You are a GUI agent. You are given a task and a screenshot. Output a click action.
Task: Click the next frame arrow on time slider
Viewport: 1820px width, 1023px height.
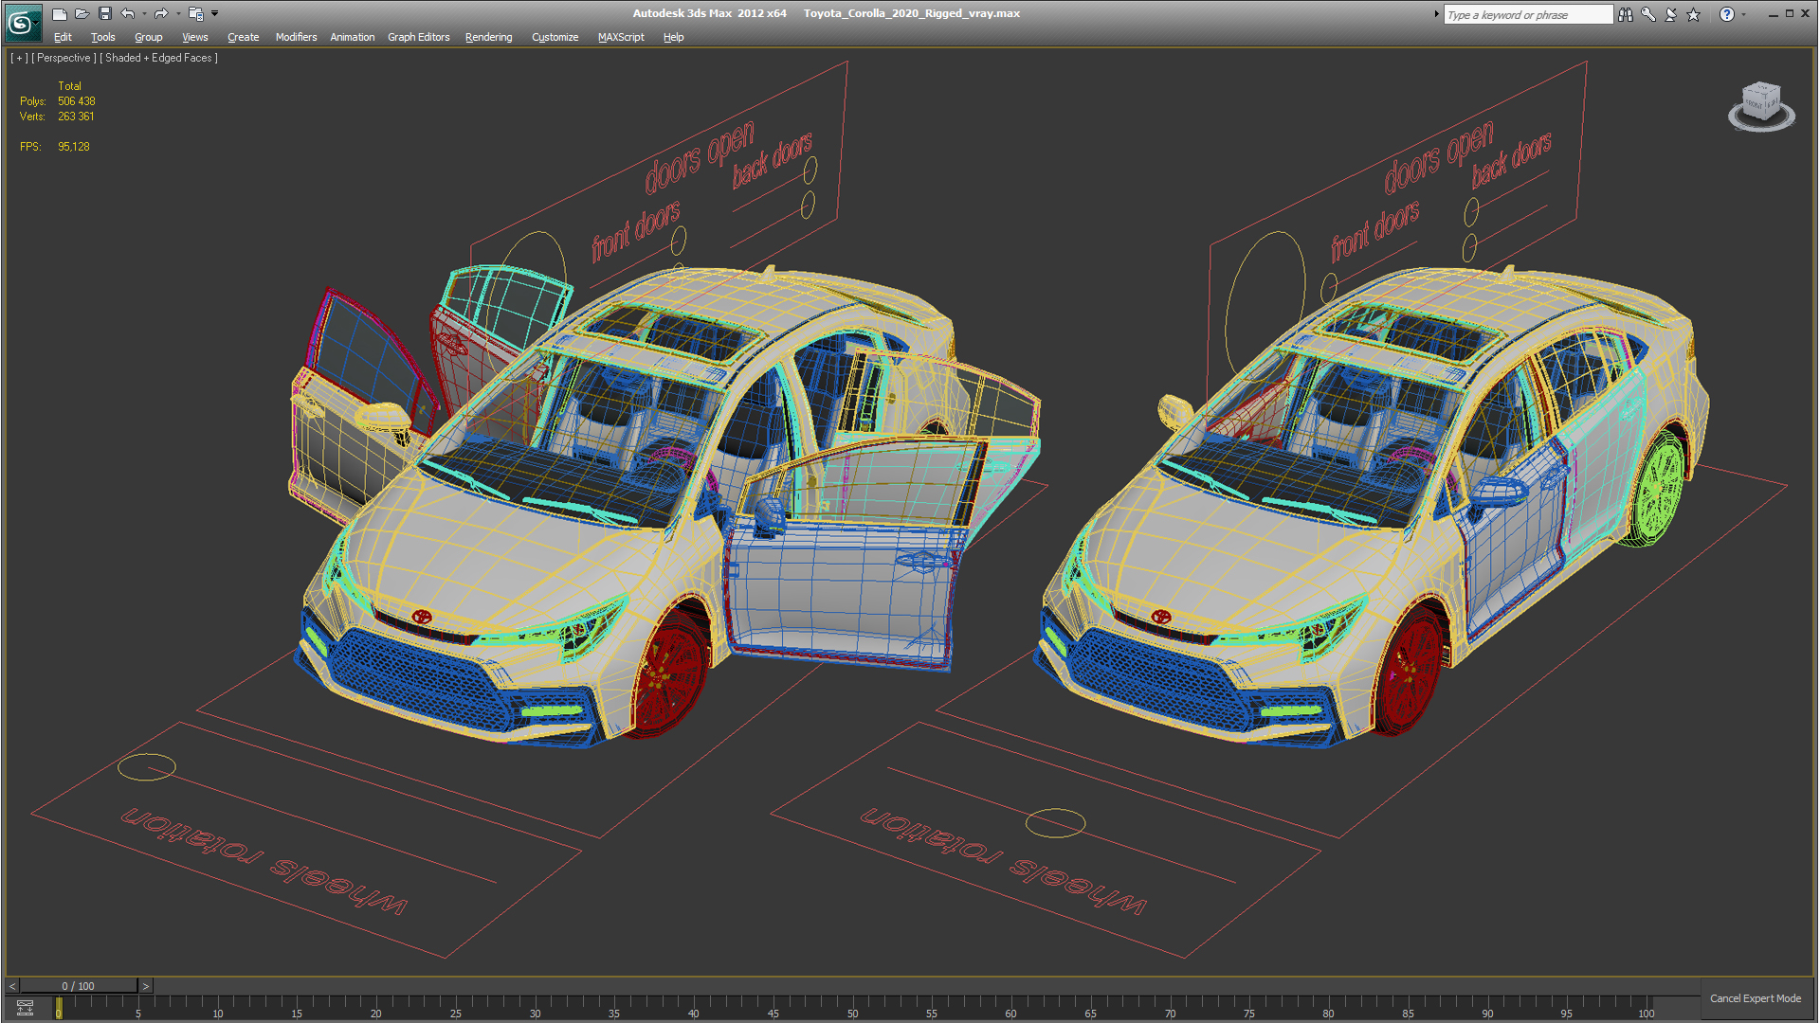145,986
